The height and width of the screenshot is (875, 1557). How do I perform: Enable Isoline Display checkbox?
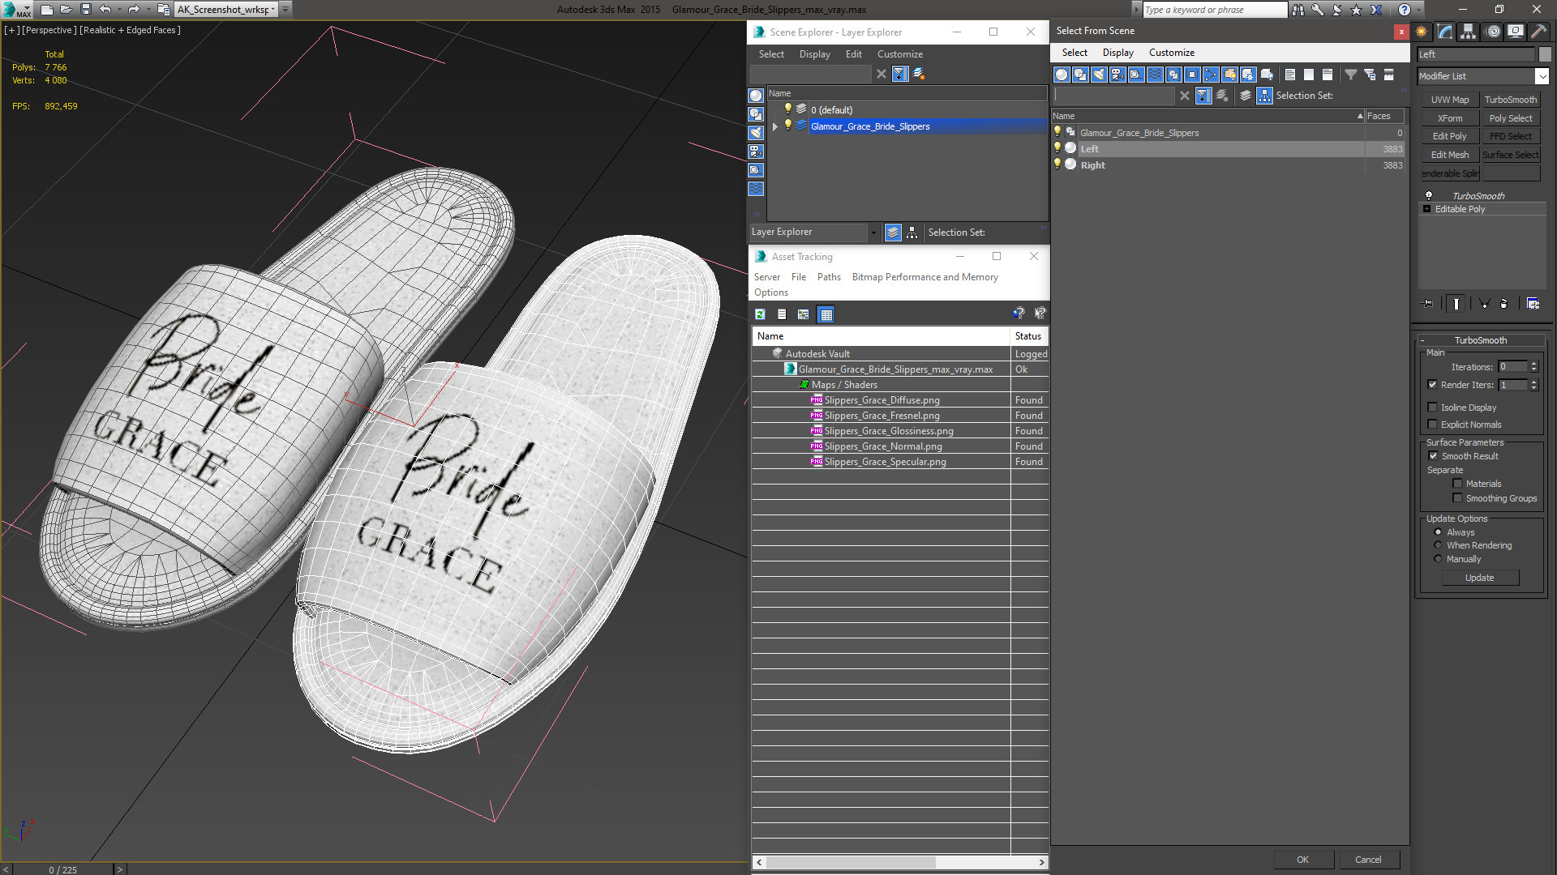(x=1432, y=408)
